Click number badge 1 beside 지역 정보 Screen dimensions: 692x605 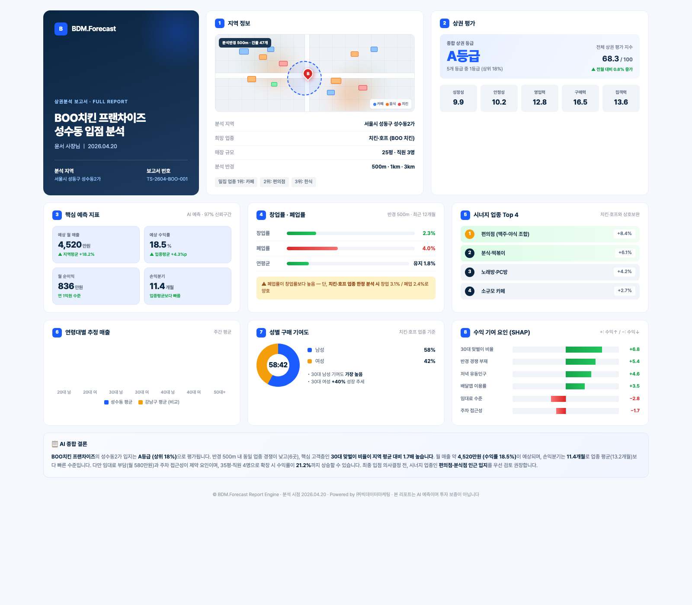pyautogui.click(x=220, y=23)
